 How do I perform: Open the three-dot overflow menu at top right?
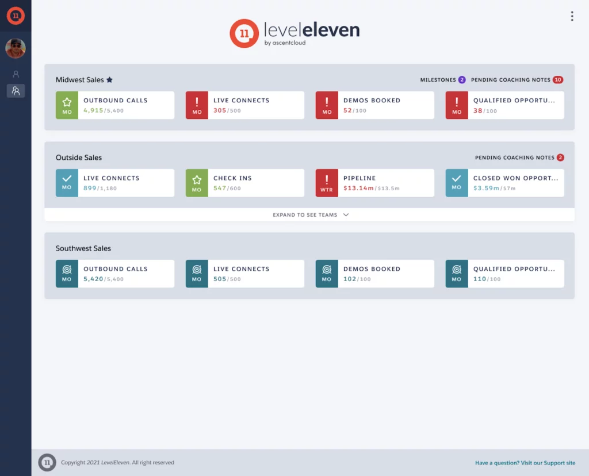coord(572,16)
